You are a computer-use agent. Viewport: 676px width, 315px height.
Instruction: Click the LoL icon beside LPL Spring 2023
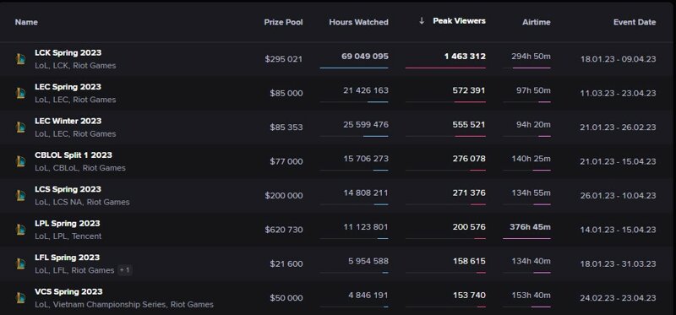click(20, 229)
